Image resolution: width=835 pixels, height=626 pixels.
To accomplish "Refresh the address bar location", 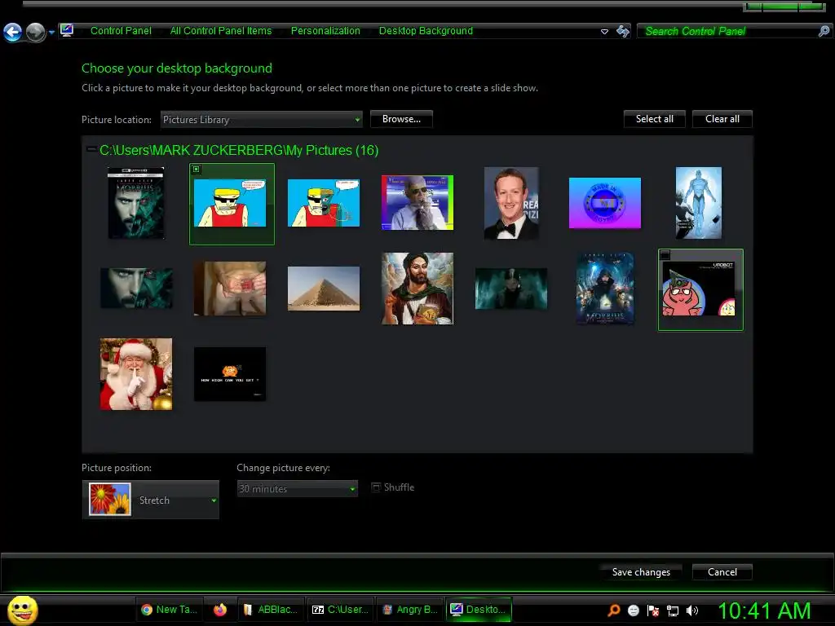I will [x=622, y=32].
